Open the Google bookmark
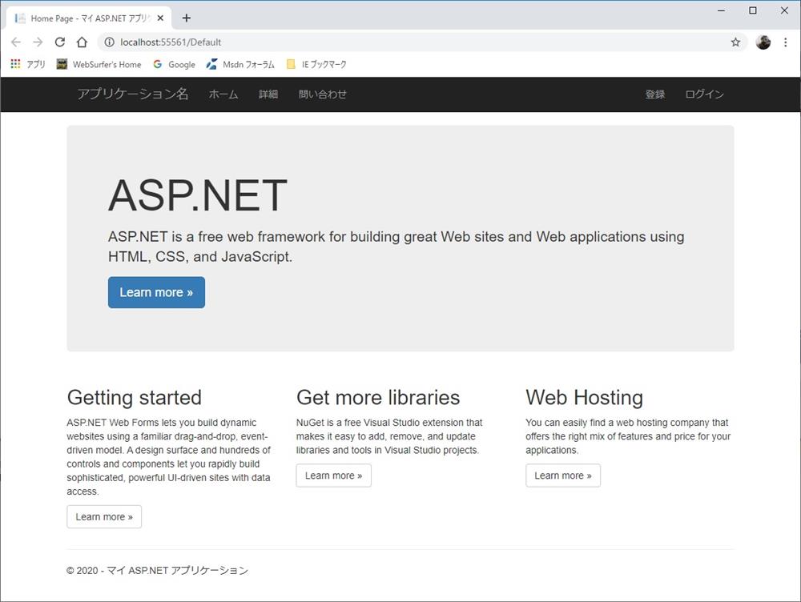Screen dimensions: 801x602 coord(174,65)
